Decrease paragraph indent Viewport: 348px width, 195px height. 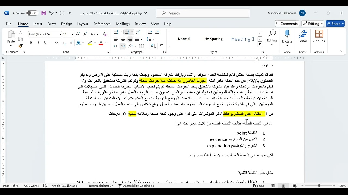click(150, 32)
